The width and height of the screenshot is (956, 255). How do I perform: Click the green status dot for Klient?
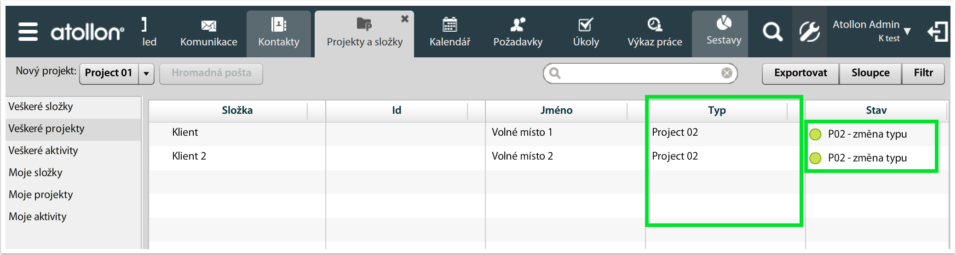[x=815, y=134]
